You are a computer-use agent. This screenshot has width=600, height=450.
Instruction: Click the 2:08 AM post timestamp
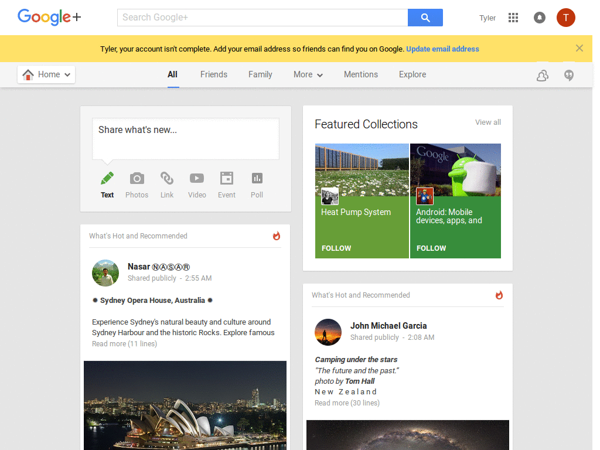421,337
